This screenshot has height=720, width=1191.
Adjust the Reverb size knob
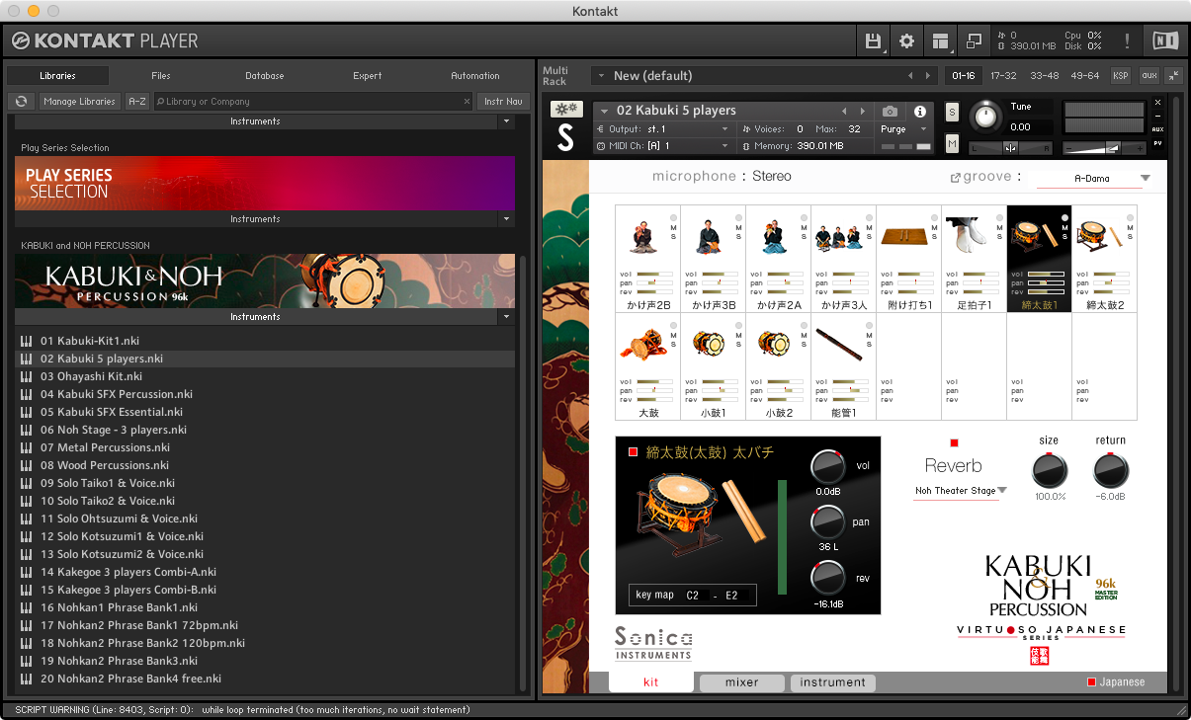pos(1049,471)
